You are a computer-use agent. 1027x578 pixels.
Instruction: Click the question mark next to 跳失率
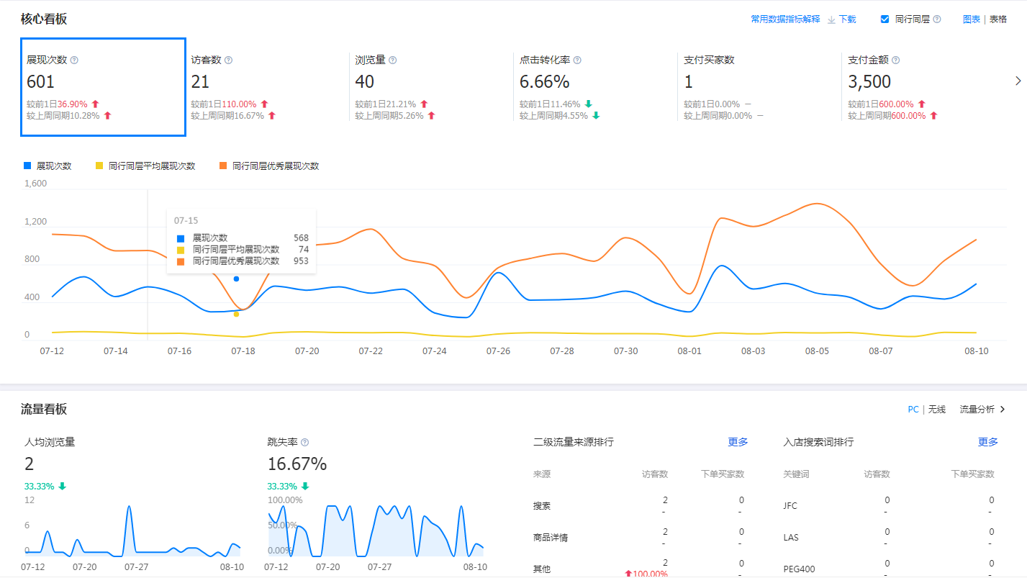coord(303,442)
